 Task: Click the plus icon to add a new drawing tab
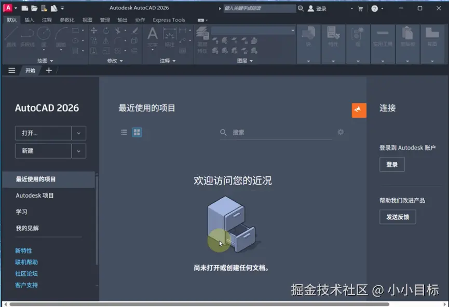click(49, 71)
